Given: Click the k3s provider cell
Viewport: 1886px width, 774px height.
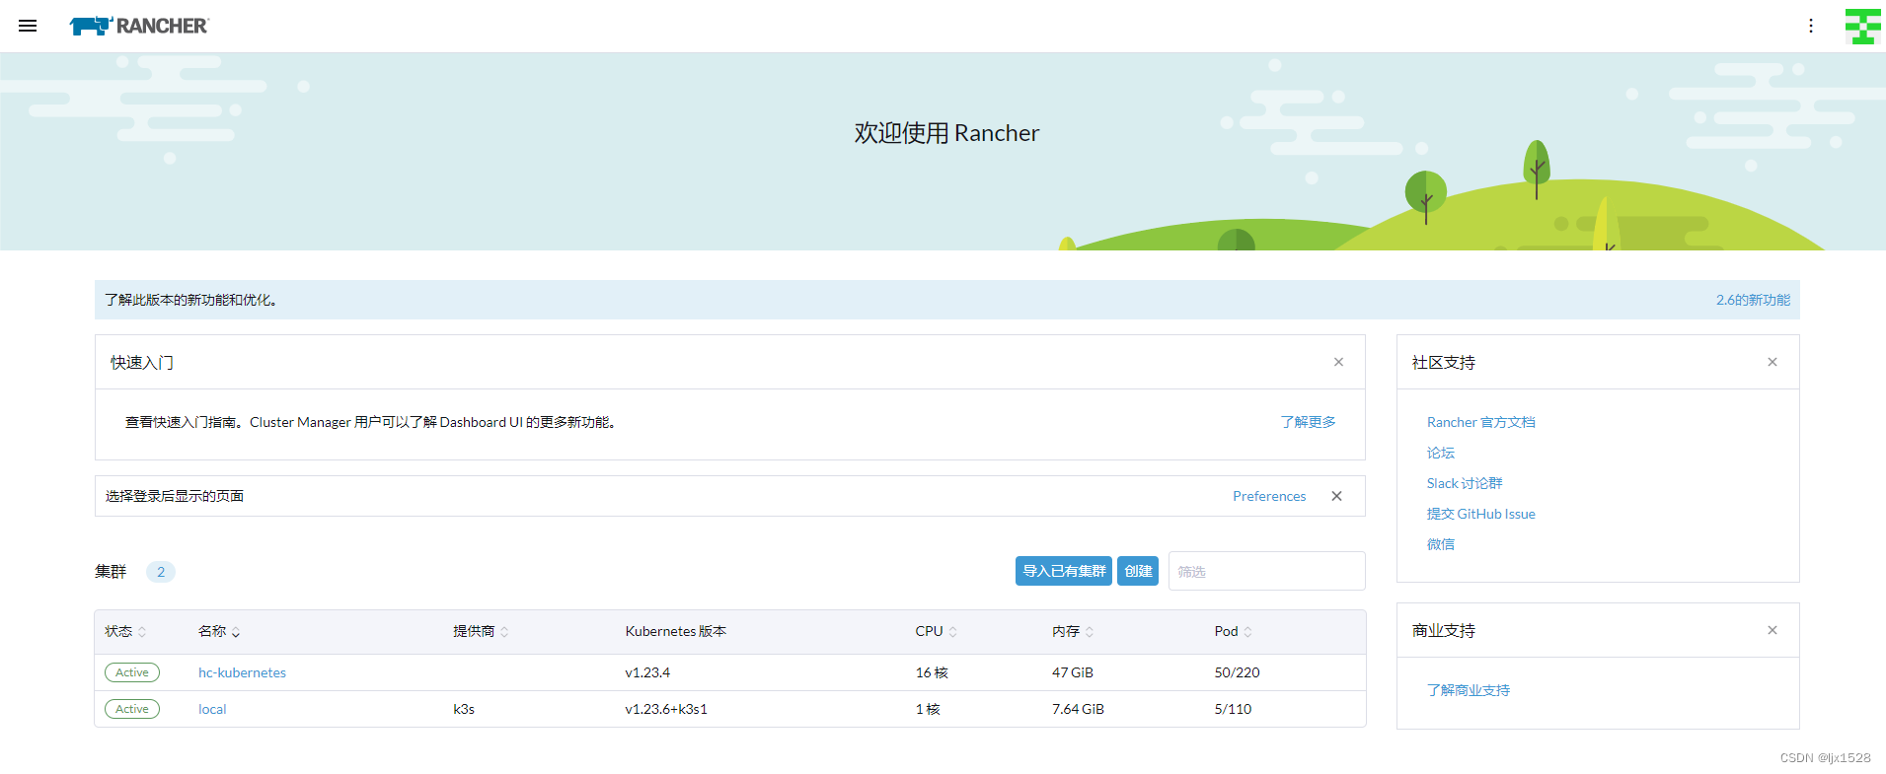Looking at the screenshot, I should pyautogui.click(x=464, y=709).
